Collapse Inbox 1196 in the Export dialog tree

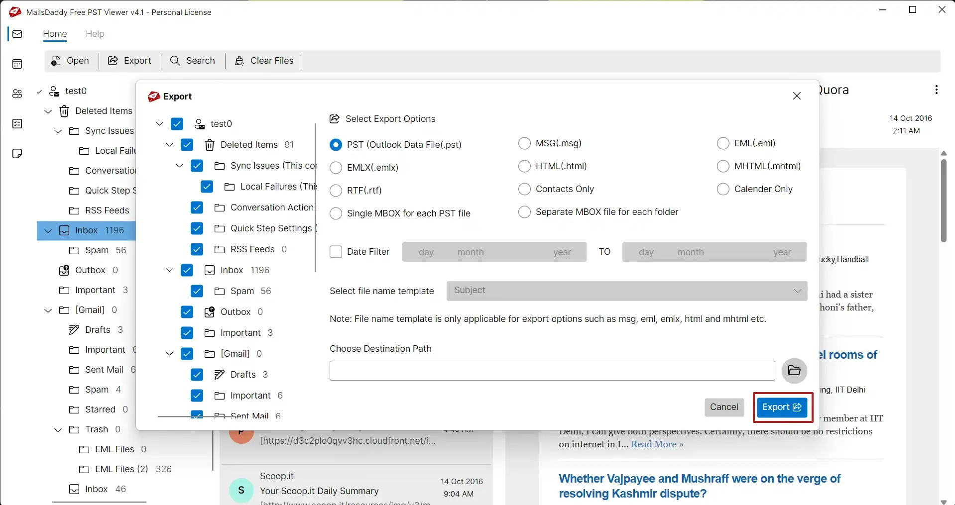coord(169,270)
